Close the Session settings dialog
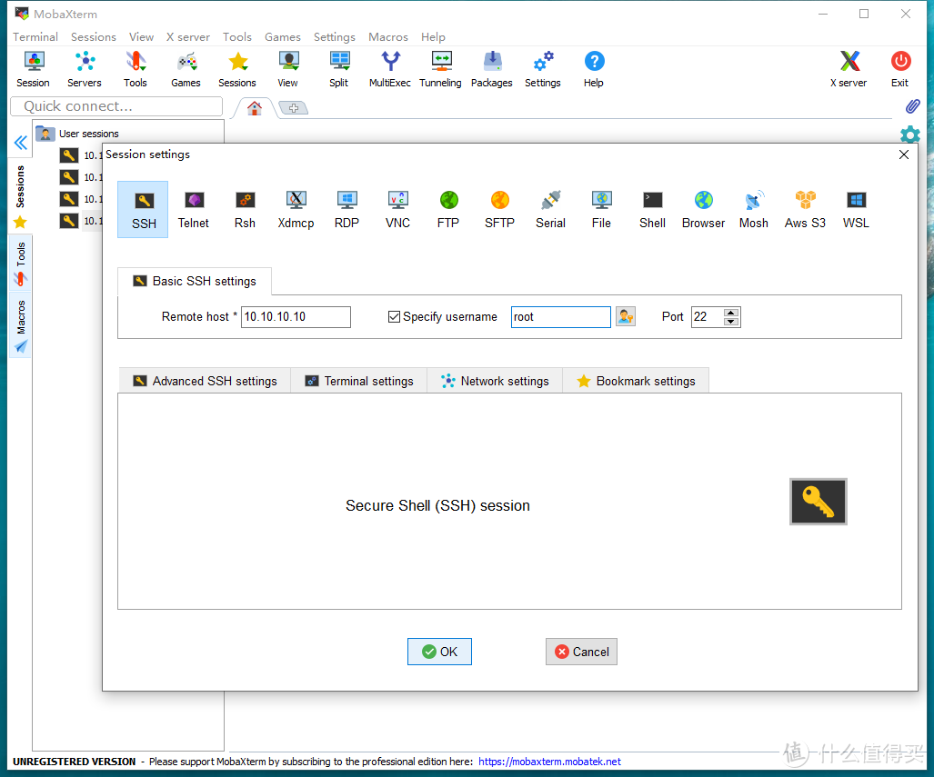The image size is (934, 777). point(904,154)
